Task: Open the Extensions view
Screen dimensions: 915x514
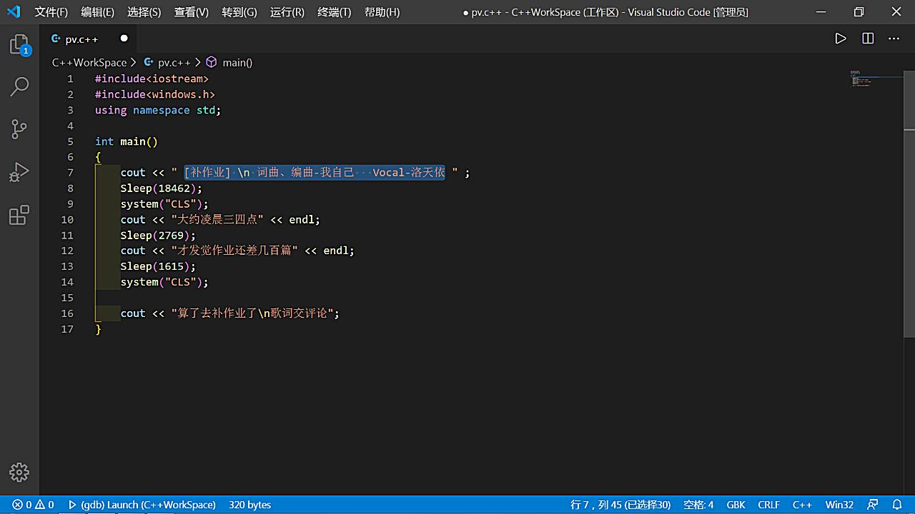Action: (19, 215)
